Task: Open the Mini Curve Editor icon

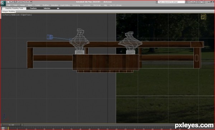Action: click(3, 128)
